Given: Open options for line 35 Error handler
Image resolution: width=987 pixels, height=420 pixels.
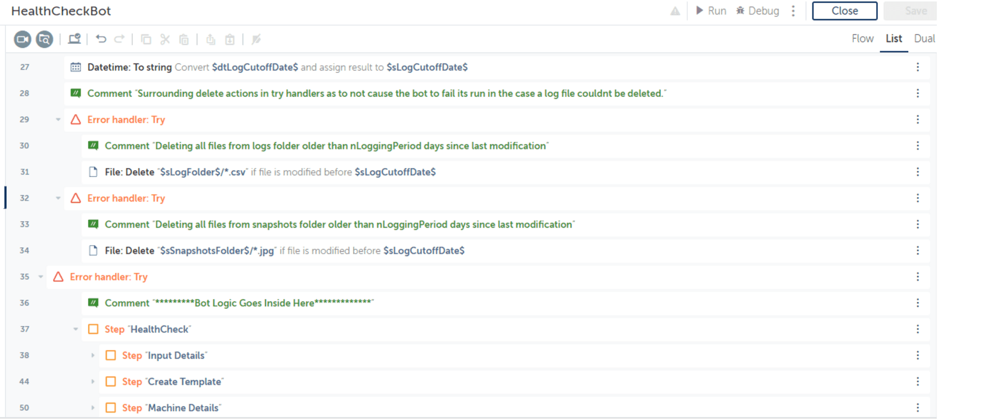Looking at the screenshot, I should 918,277.
